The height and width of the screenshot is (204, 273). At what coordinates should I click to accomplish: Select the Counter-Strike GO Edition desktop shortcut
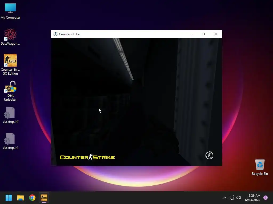pos(10,65)
